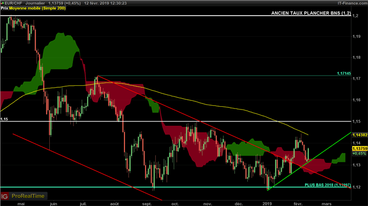368x206 pixels.
Task: Click the EUR/CHF instrument indicator icon
Action: click(2, 3)
